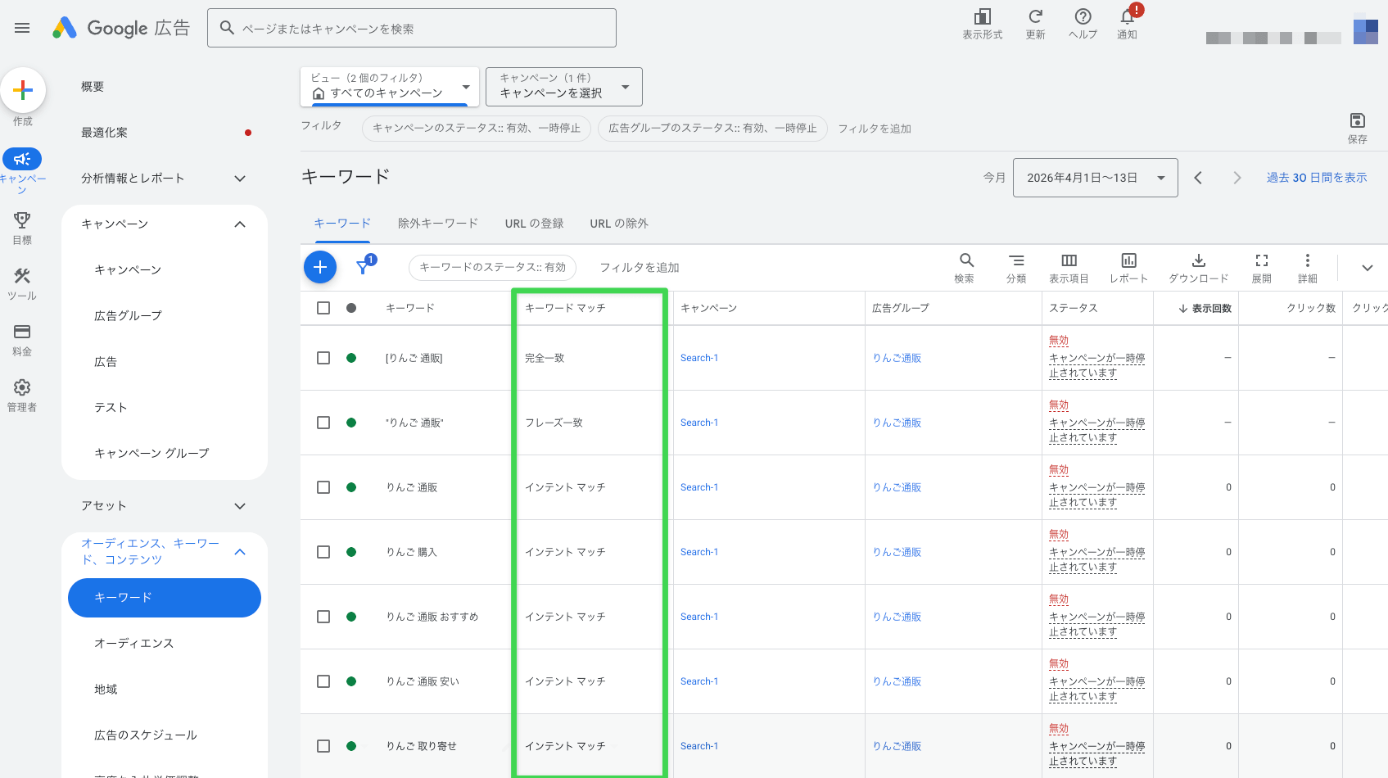This screenshot has width=1388, height=778.
Task: Click the レポート chart icon
Action: pyautogui.click(x=1128, y=262)
